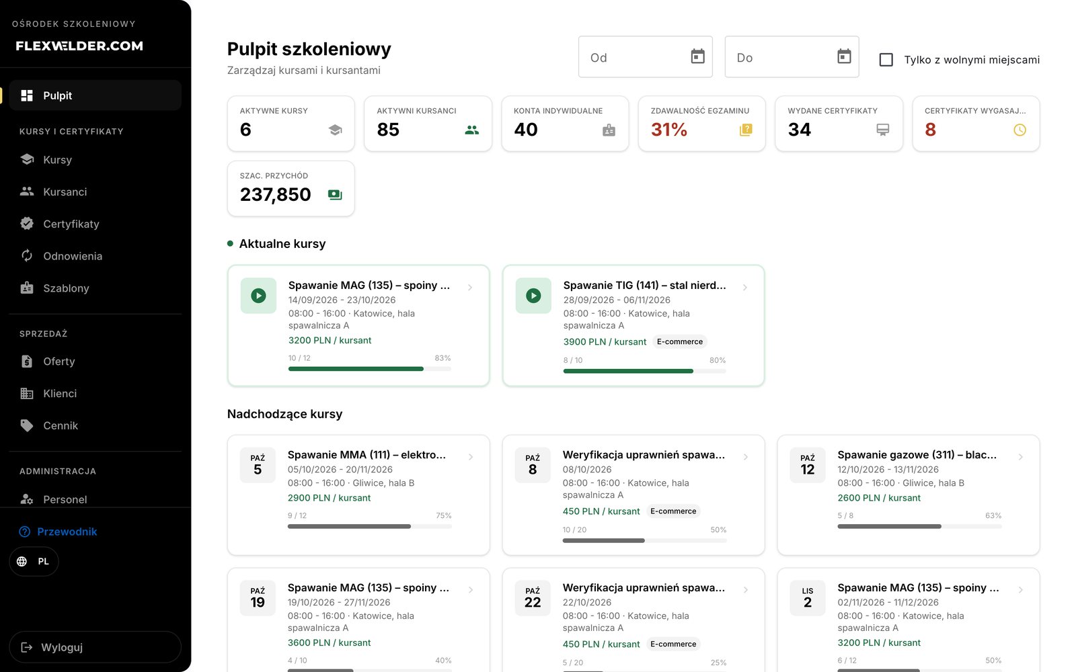Open Oferty in the sidebar
1076x672 pixels.
[95, 362]
